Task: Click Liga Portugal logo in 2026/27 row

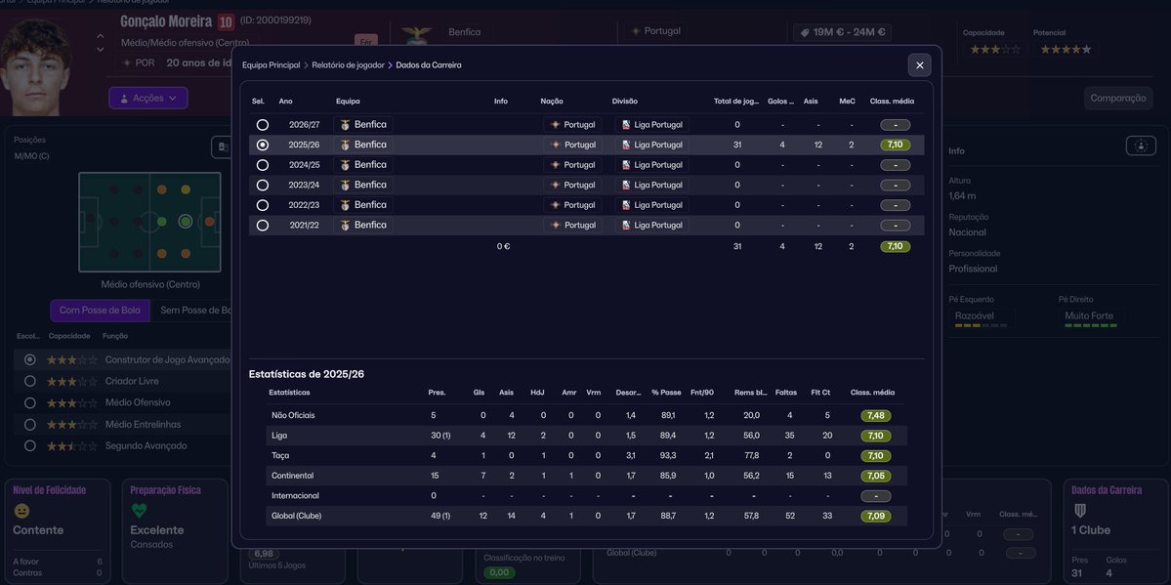Action: [626, 125]
